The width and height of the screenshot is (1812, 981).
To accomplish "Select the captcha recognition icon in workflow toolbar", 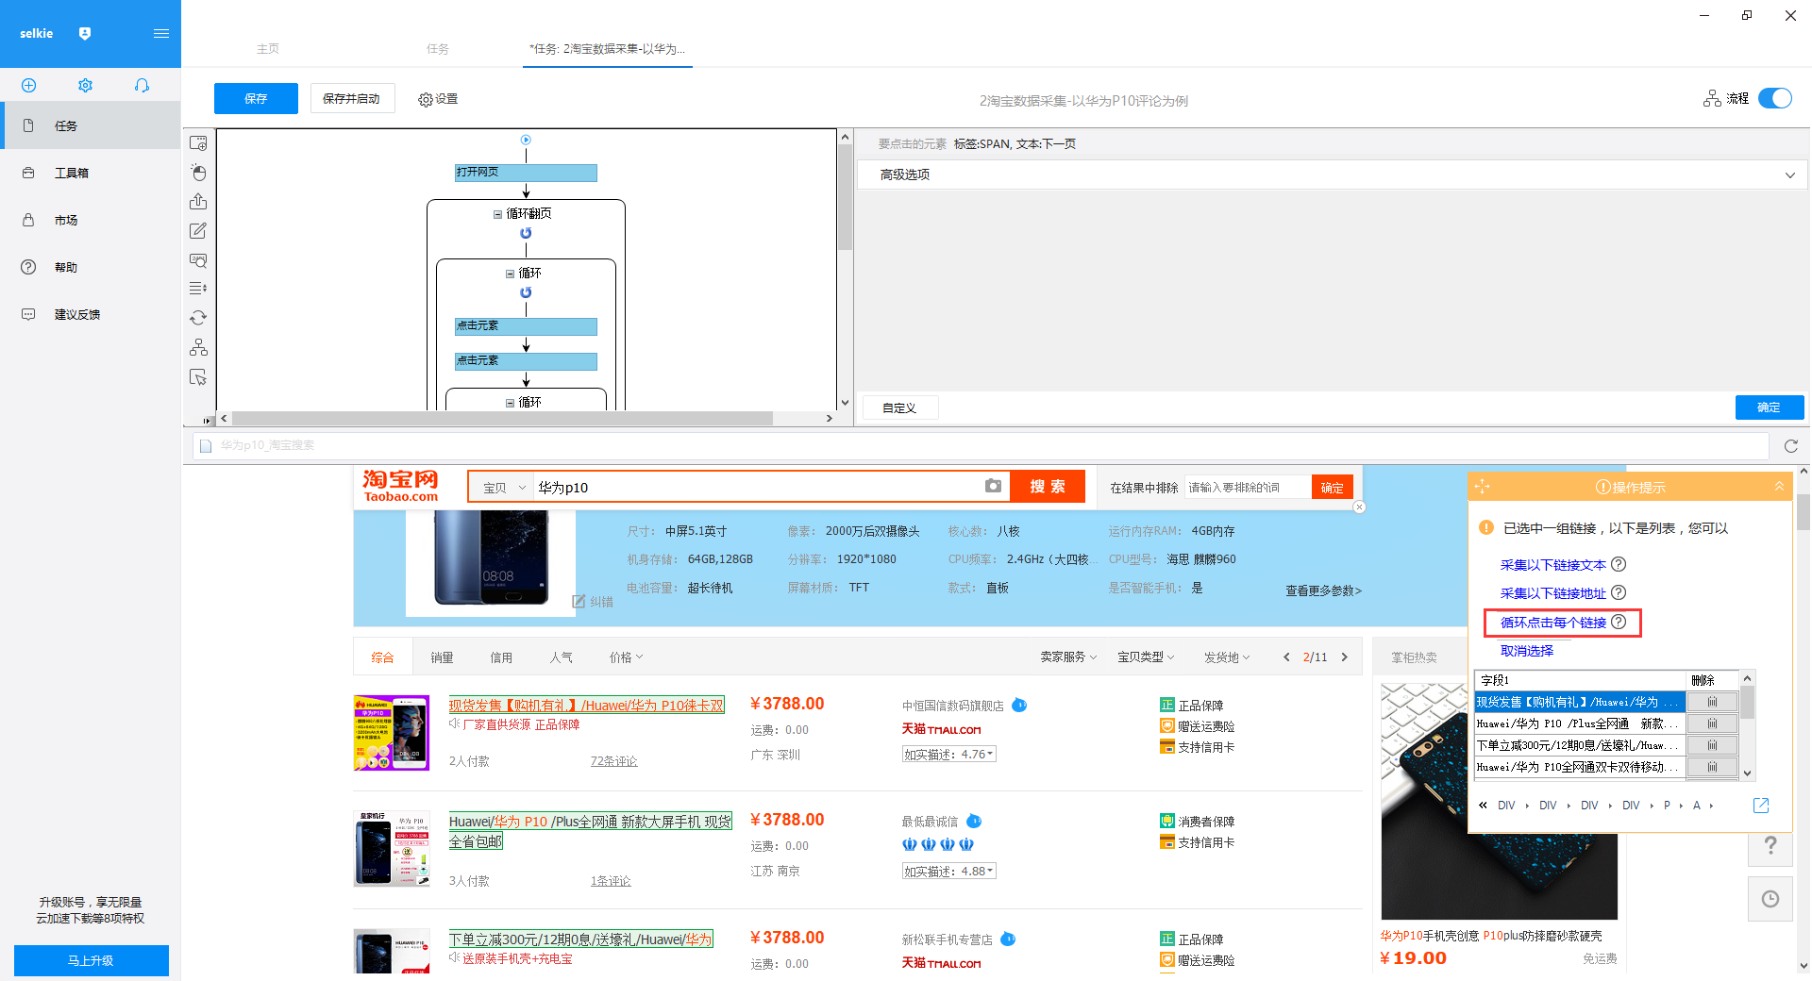I will (198, 260).
